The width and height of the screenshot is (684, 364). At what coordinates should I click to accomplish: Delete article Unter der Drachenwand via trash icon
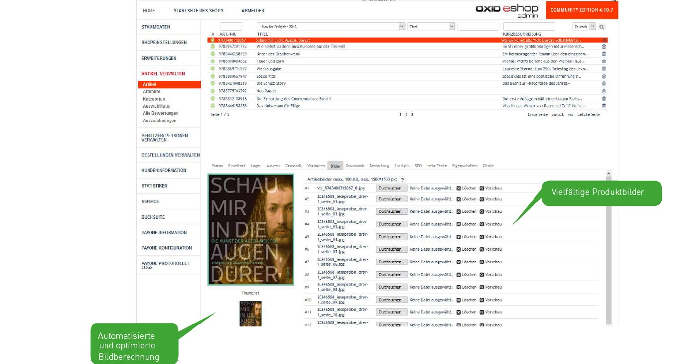click(604, 54)
